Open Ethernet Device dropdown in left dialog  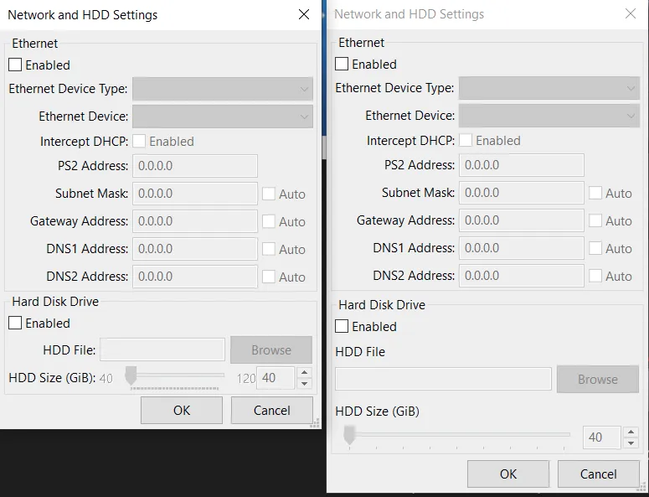[222, 116]
